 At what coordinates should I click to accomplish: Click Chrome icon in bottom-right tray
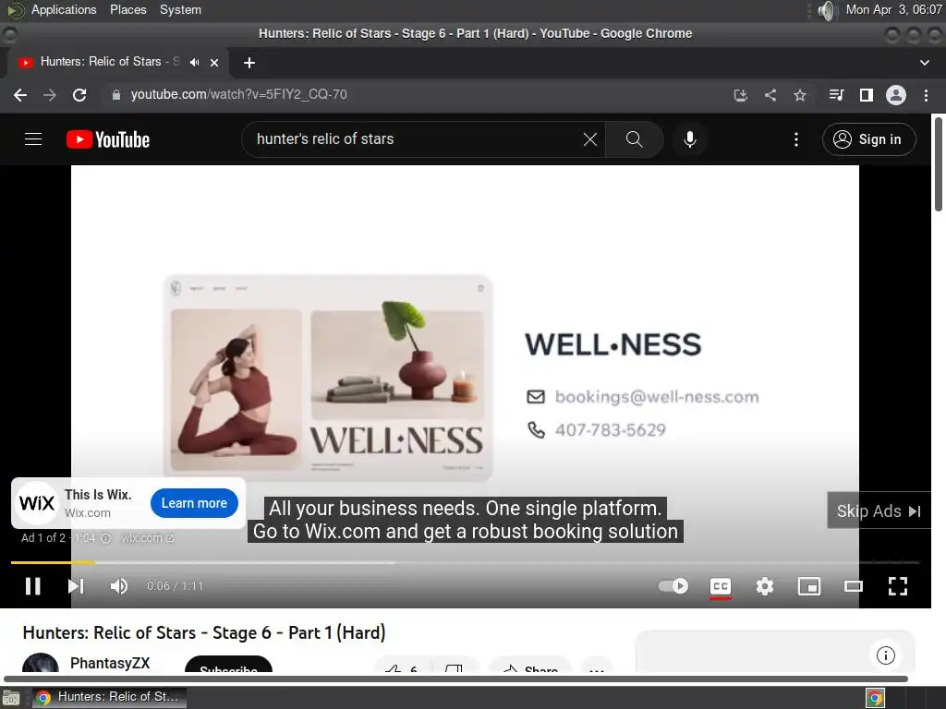tap(876, 698)
